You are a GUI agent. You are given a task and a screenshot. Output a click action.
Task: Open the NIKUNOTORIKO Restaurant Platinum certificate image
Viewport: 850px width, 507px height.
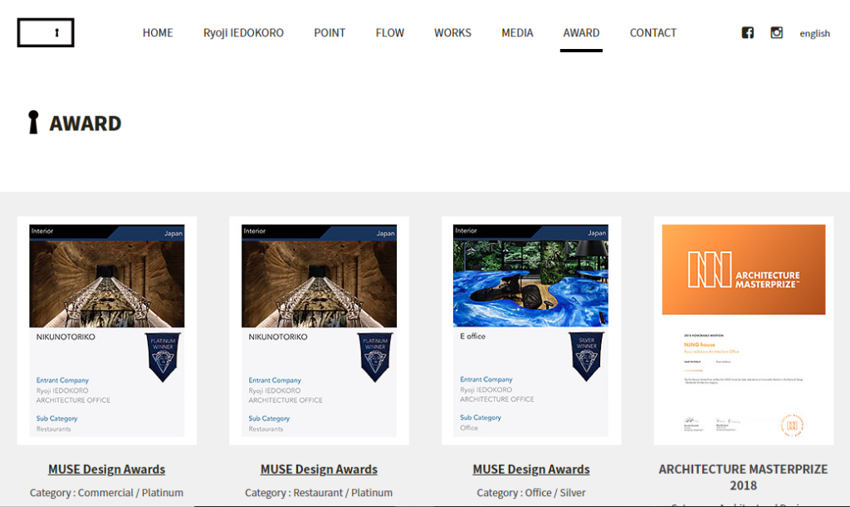click(320, 330)
